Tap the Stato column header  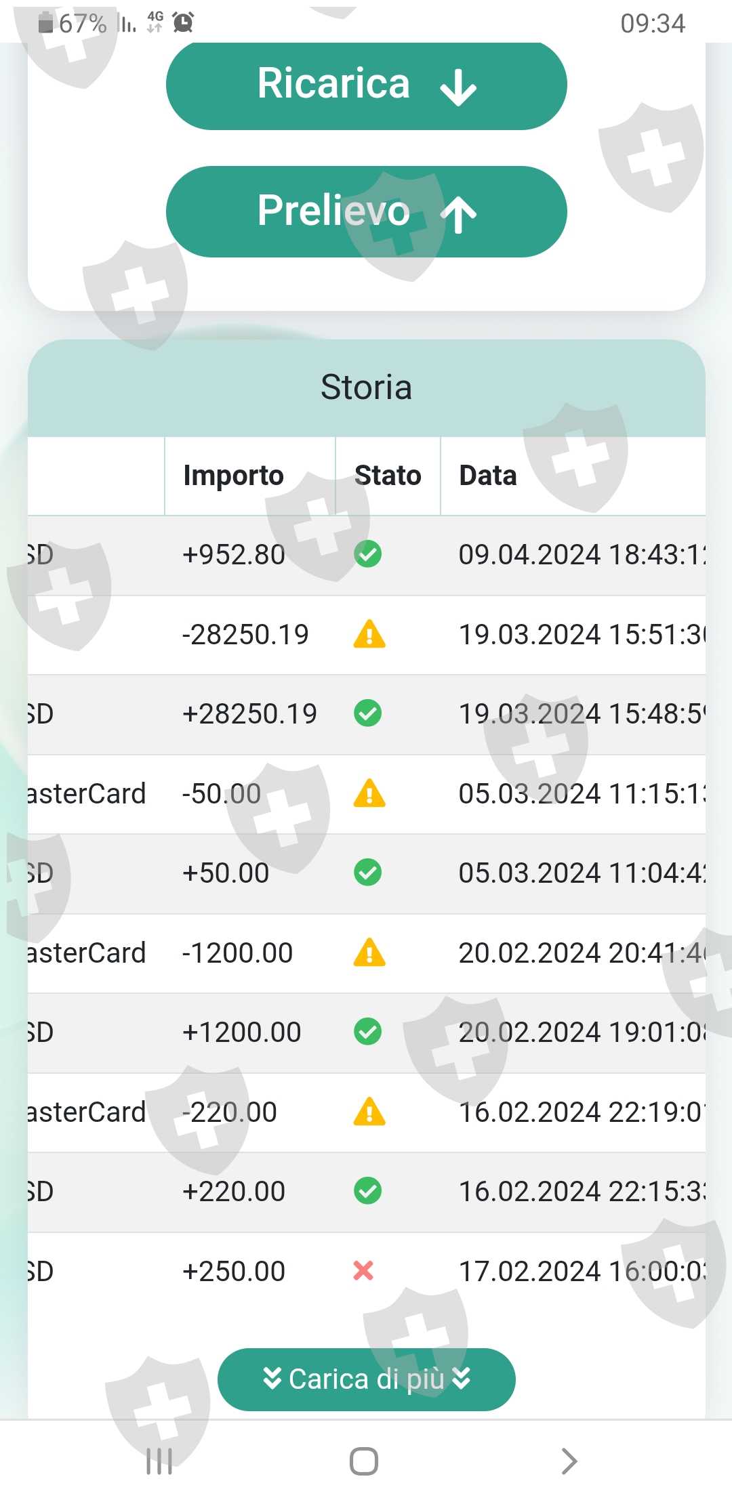click(x=388, y=476)
